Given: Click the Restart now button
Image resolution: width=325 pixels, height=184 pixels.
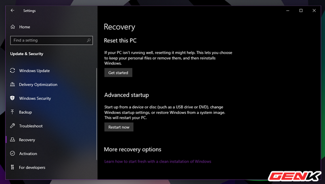Looking at the screenshot, I should (x=119, y=127).
